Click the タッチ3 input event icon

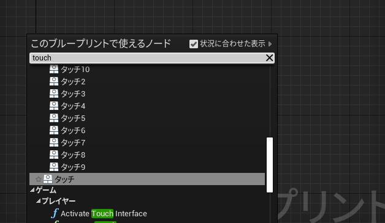pos(54,93)
